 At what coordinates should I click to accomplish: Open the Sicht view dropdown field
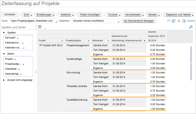click(33, 21)
